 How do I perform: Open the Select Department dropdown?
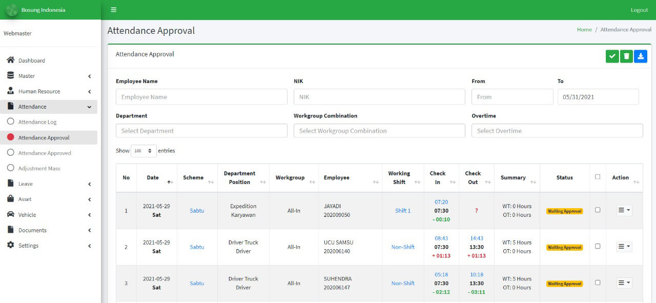click(201, 131)
